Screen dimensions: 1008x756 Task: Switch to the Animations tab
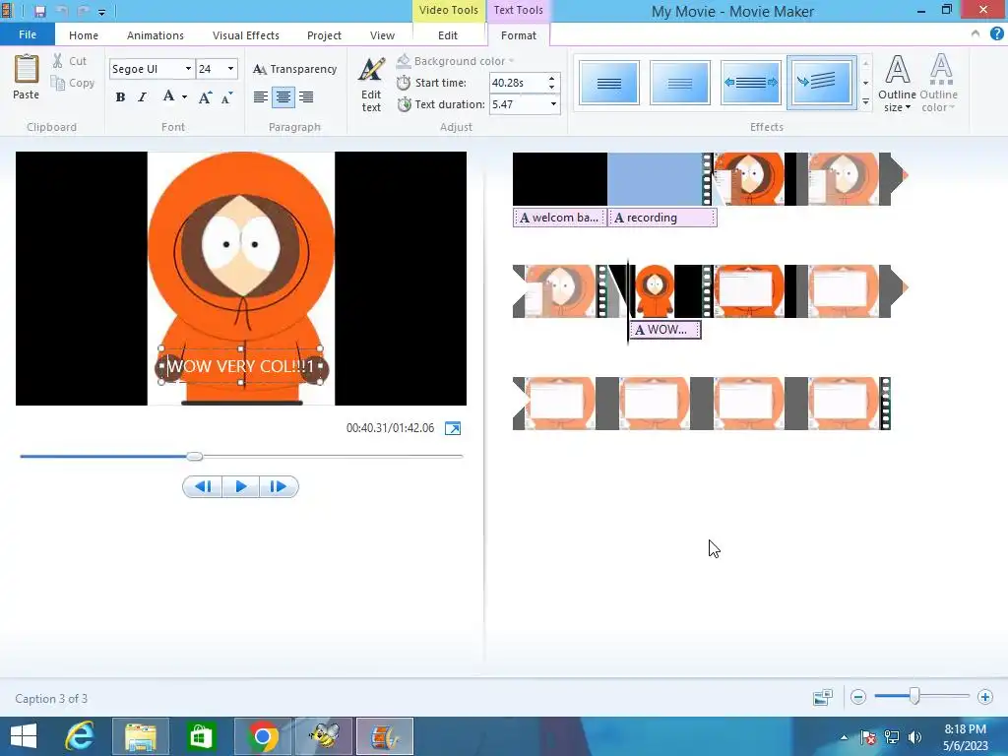point(155,35)
